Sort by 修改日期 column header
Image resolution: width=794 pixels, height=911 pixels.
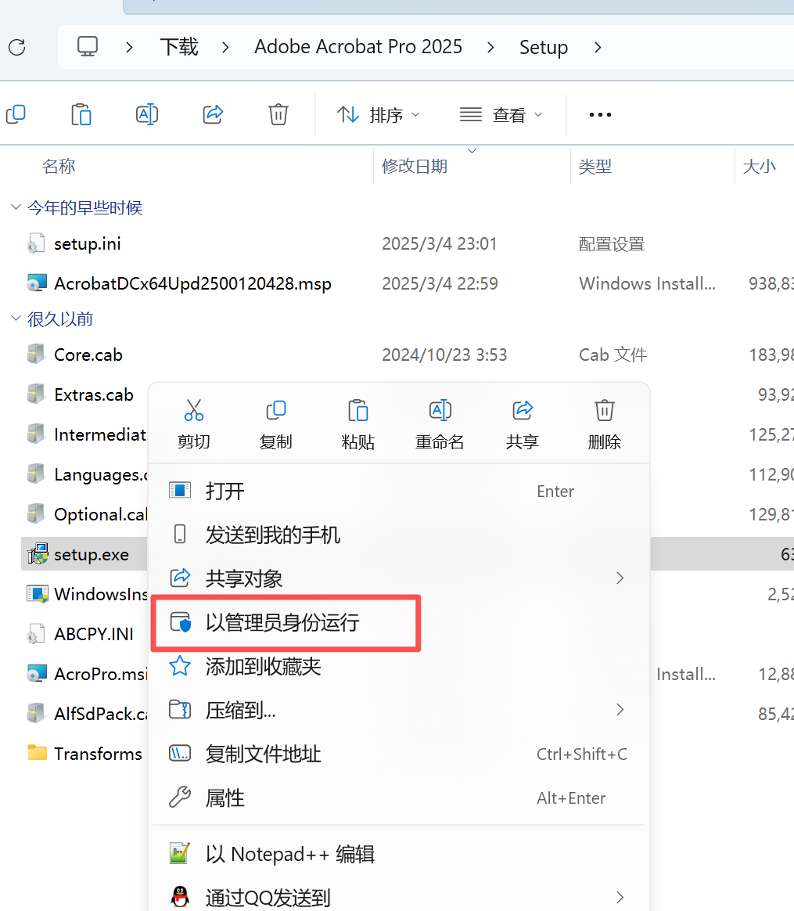pos(415,166)
